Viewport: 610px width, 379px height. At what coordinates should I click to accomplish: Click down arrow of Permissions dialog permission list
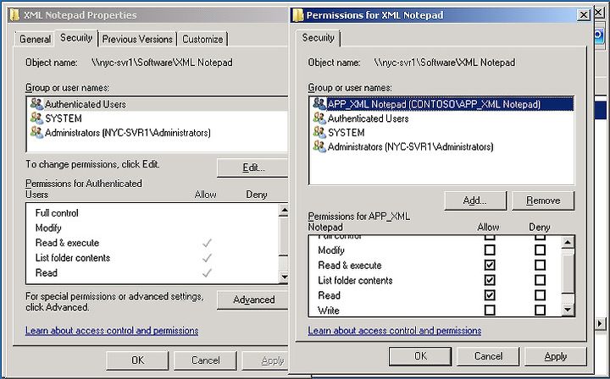point(568,310)
